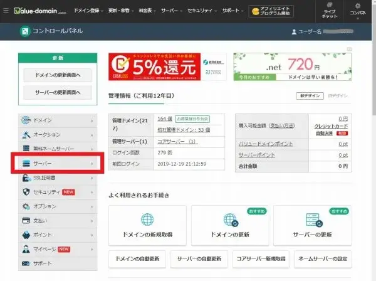Open the ドメイン登録 top menu

click(88, 11)
